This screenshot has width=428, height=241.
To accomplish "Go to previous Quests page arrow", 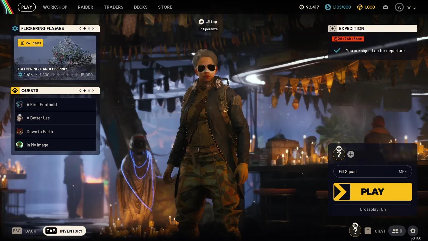I will [x=80, y=91].
